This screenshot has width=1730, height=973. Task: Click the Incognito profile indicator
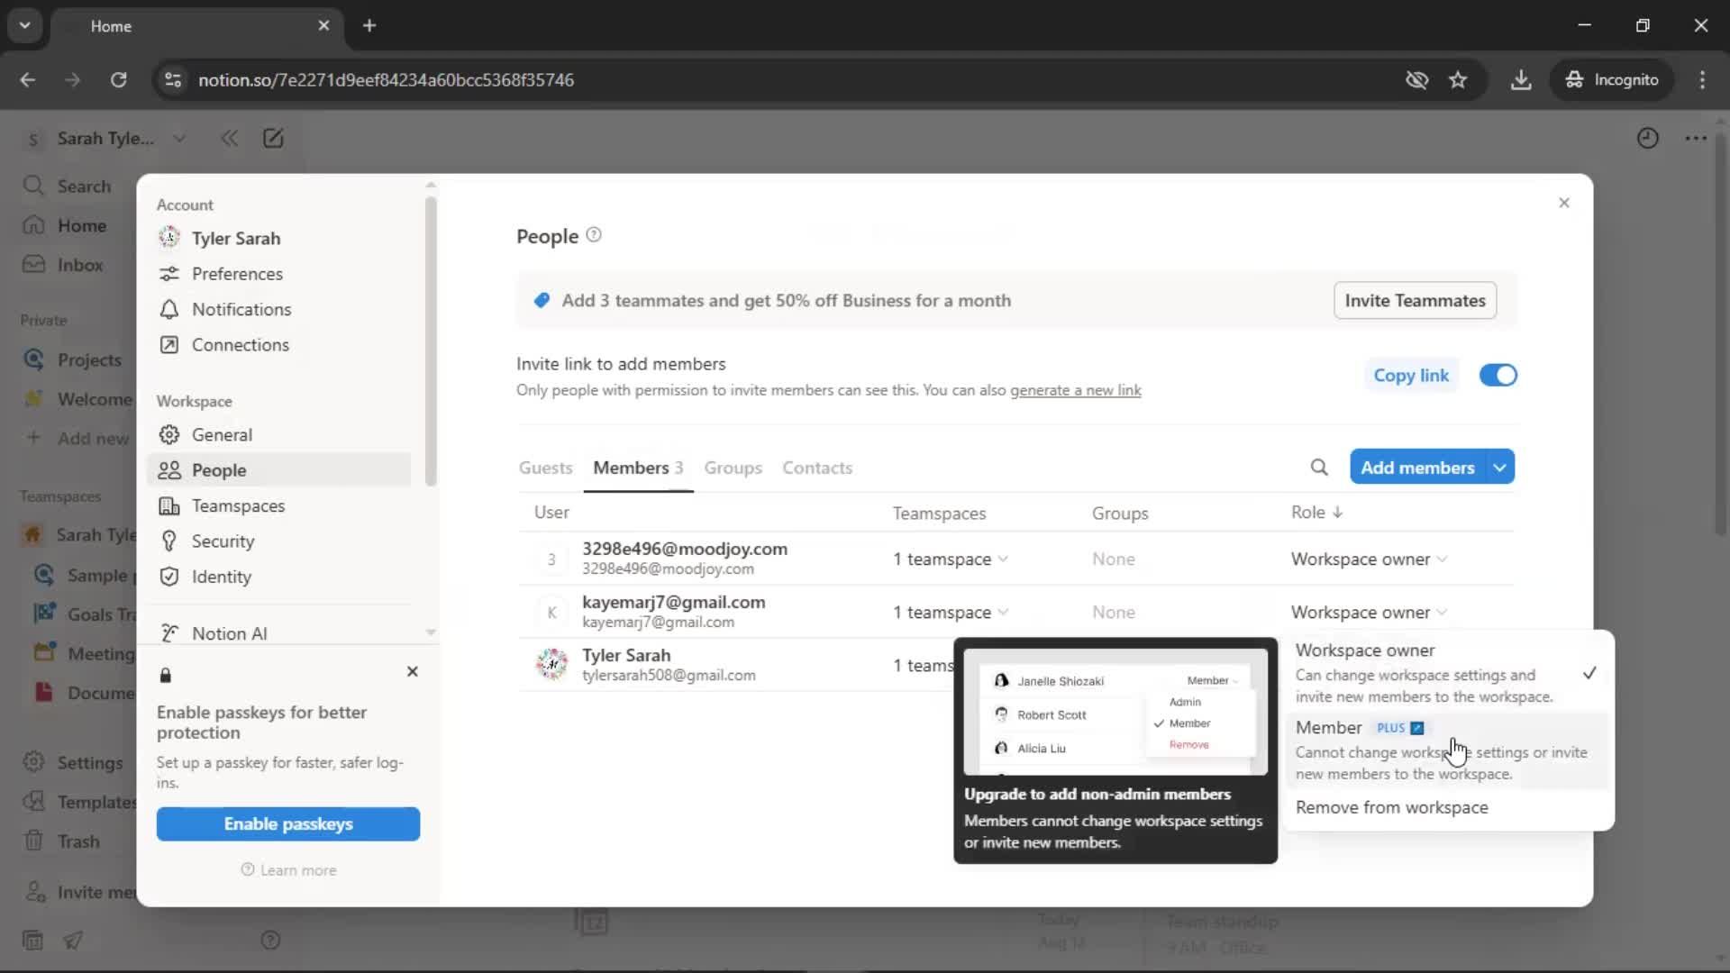tap(1612, 80)
